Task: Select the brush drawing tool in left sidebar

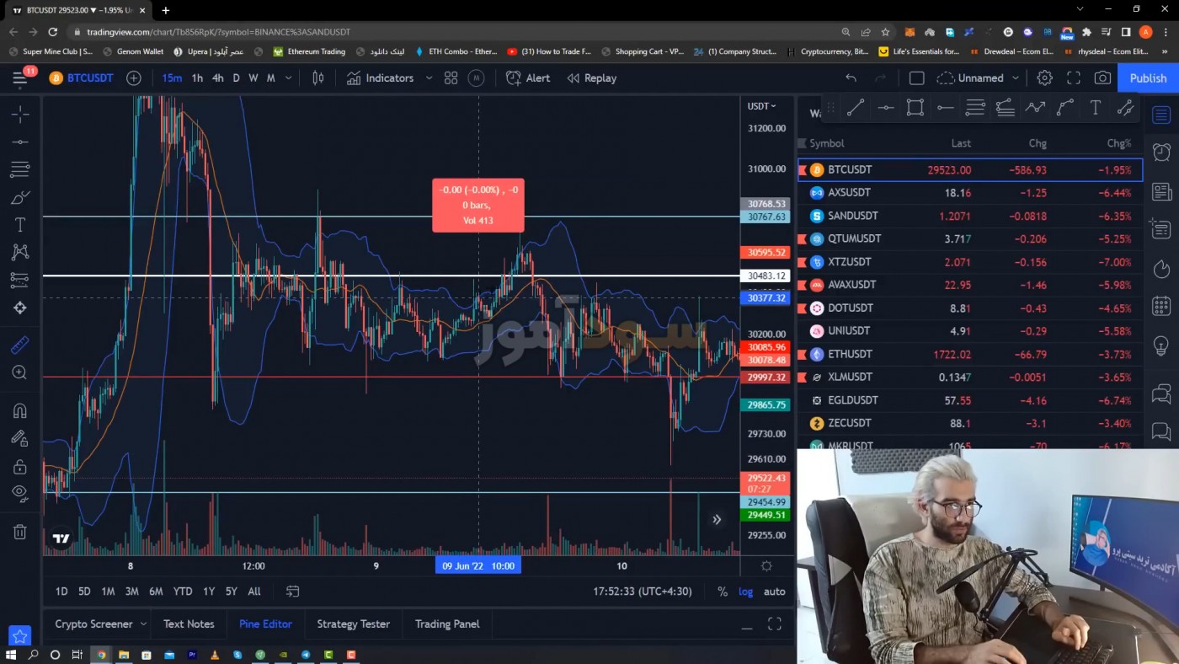Action: tap(20, 197)
